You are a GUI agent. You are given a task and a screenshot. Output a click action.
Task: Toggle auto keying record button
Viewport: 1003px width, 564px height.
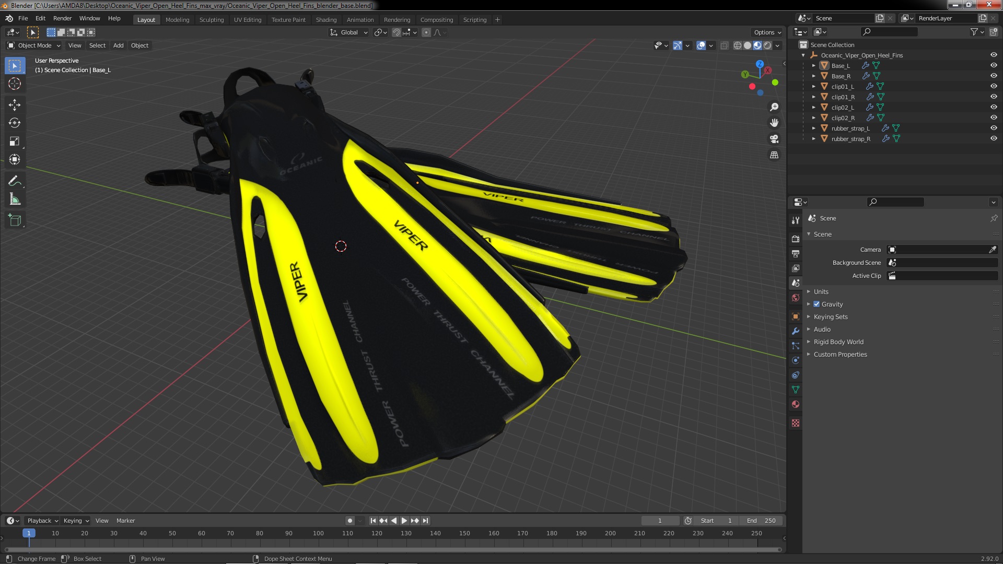click(349, 521)
